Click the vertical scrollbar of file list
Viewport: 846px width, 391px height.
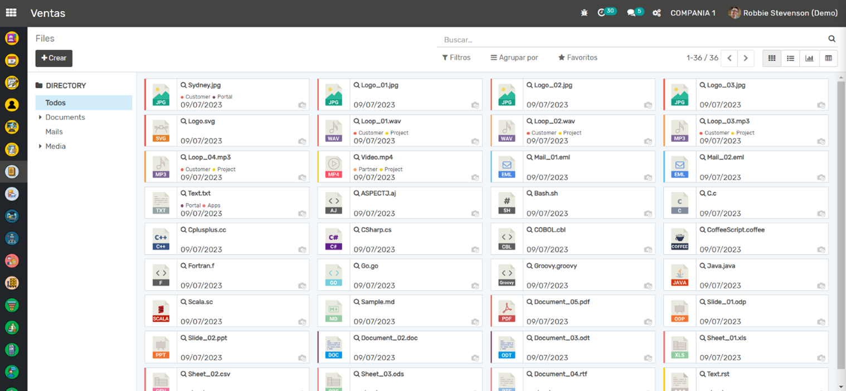click(x=841, y=222)
